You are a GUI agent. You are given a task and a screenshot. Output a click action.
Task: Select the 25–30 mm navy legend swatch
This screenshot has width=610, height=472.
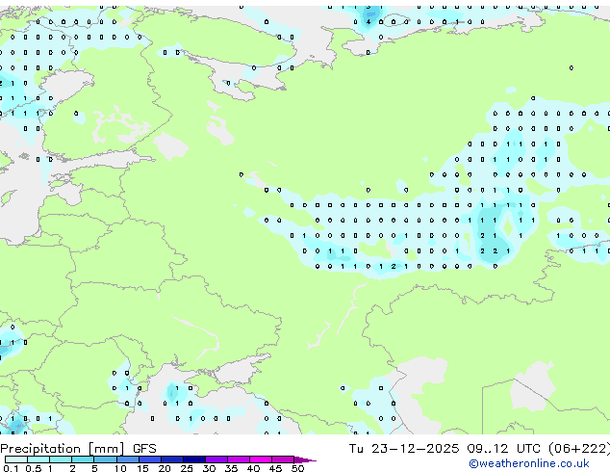point(194,459)
